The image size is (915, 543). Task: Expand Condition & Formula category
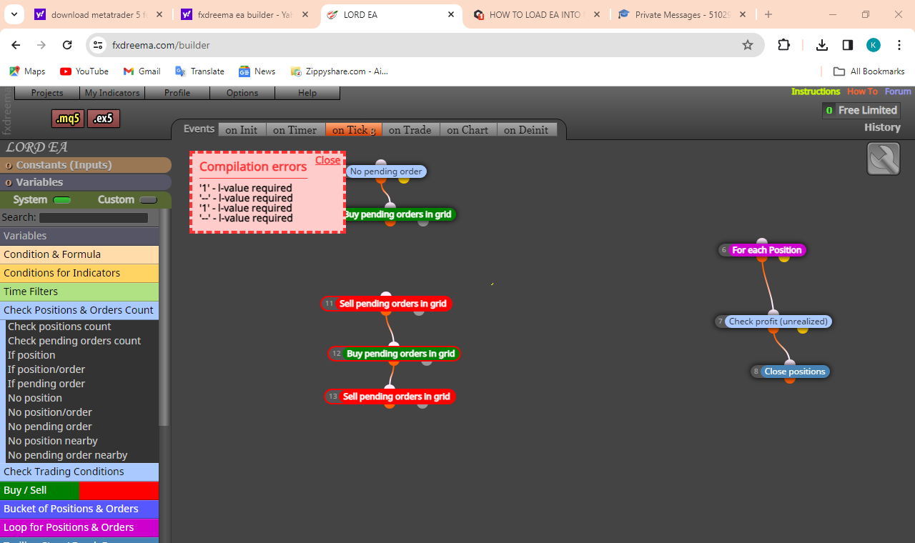[79, 254]
